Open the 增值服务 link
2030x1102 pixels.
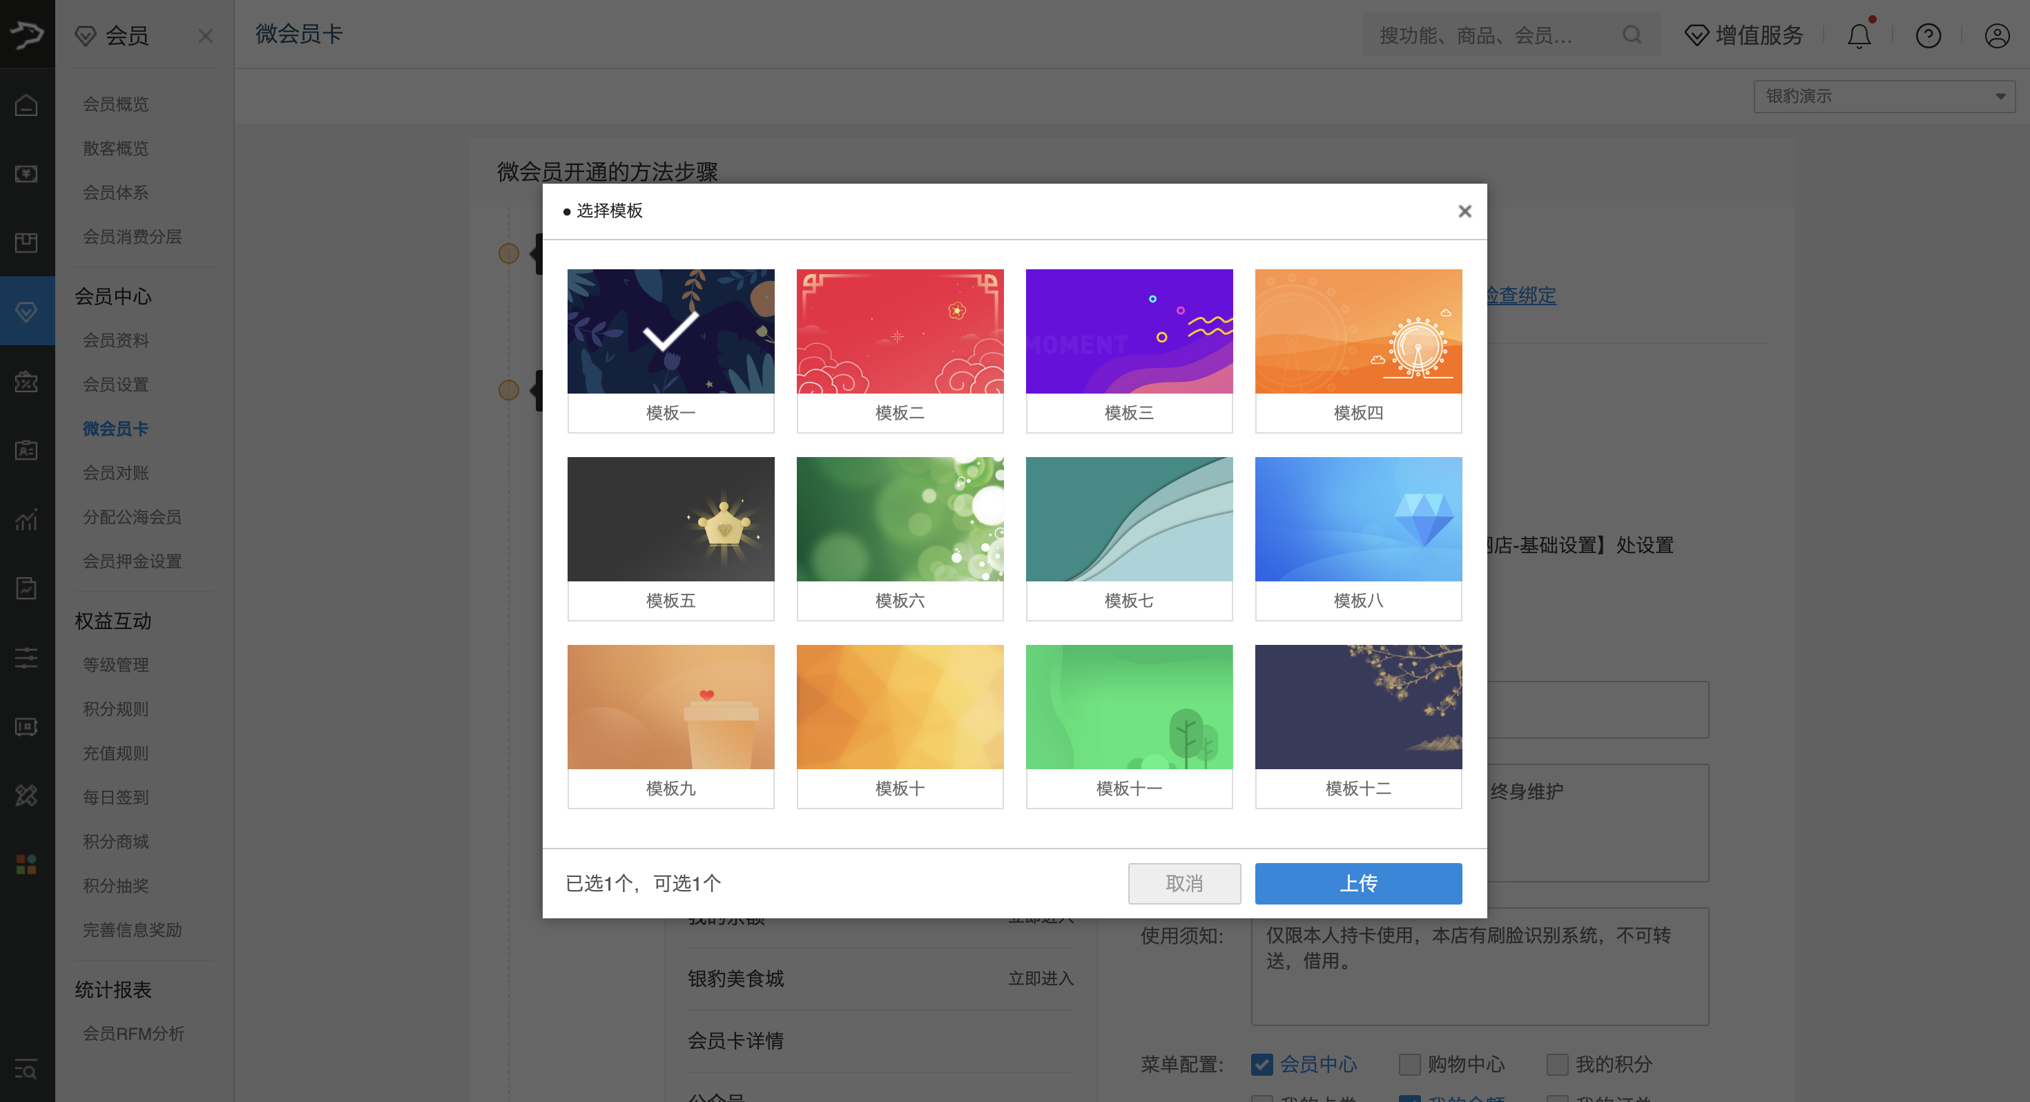point(1760,35)
